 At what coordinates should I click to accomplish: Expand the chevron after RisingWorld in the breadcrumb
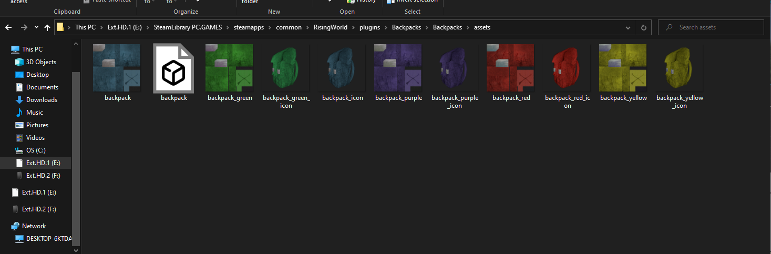coord(353,27)
